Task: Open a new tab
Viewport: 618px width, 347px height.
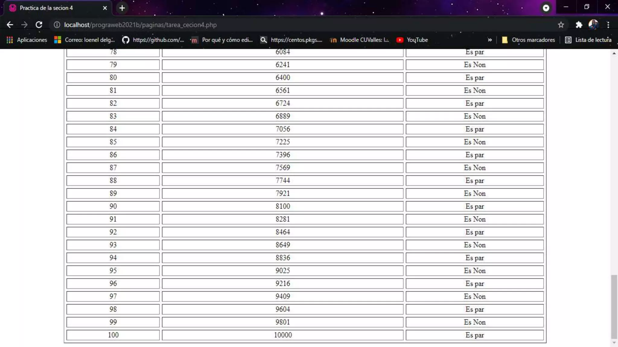Action: (122, 8)
